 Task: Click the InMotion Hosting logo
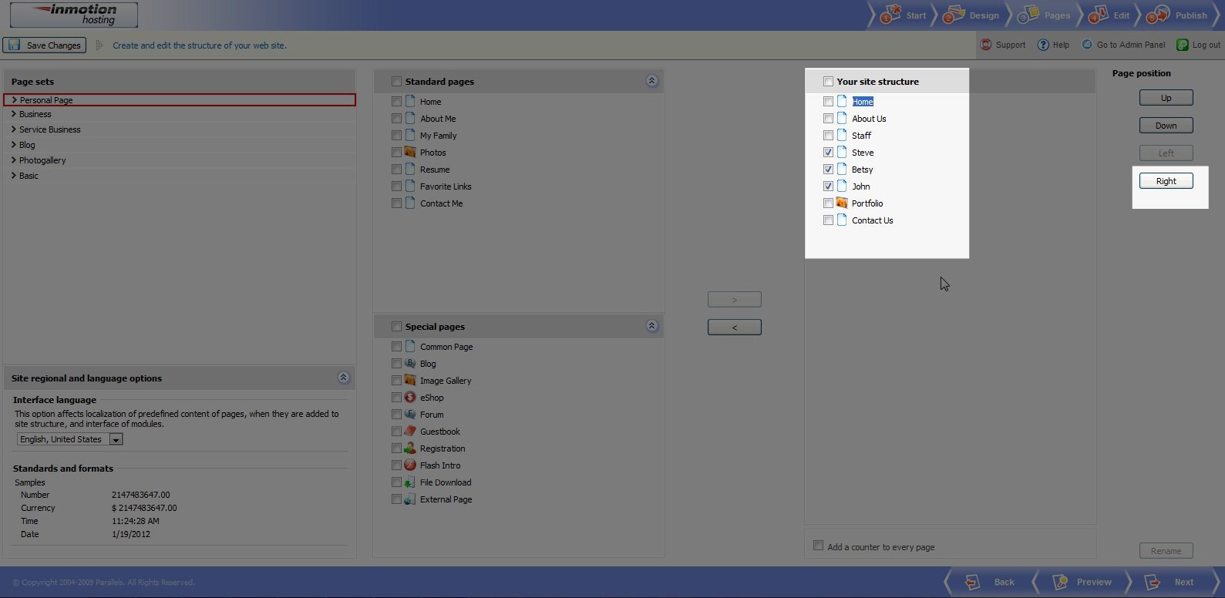click(x=75, y=15)
